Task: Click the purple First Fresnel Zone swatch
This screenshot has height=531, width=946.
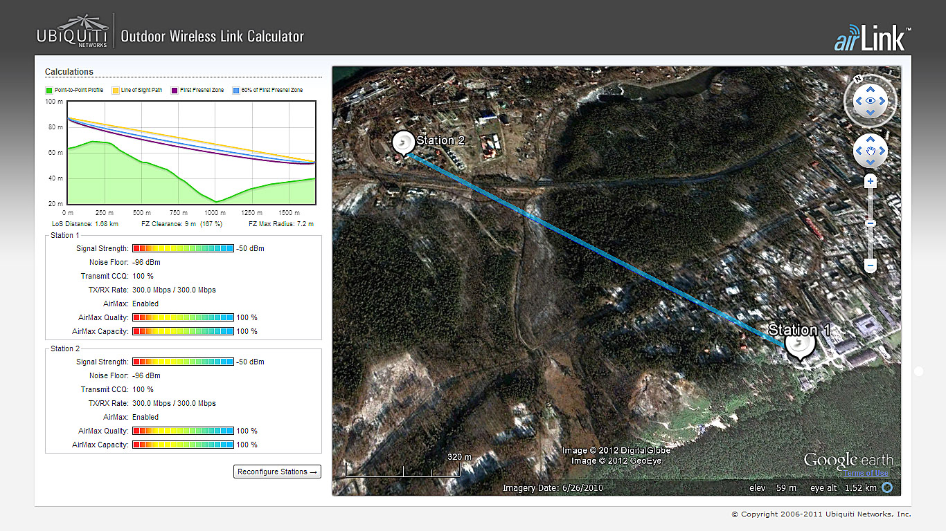Action: click(x=175, y=91)
